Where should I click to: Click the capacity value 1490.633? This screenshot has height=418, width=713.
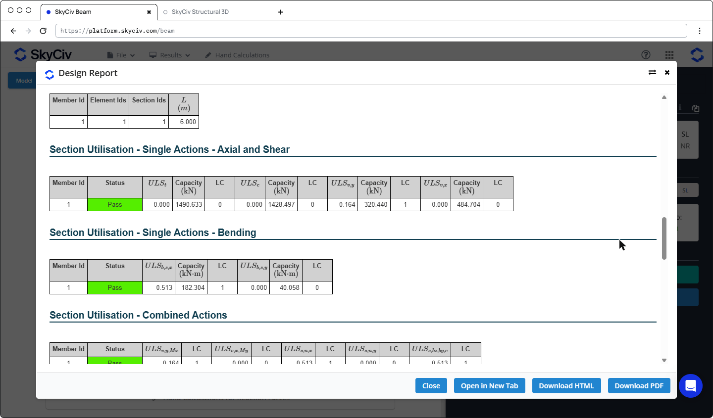pyautogui.click(x=189, y=204)
